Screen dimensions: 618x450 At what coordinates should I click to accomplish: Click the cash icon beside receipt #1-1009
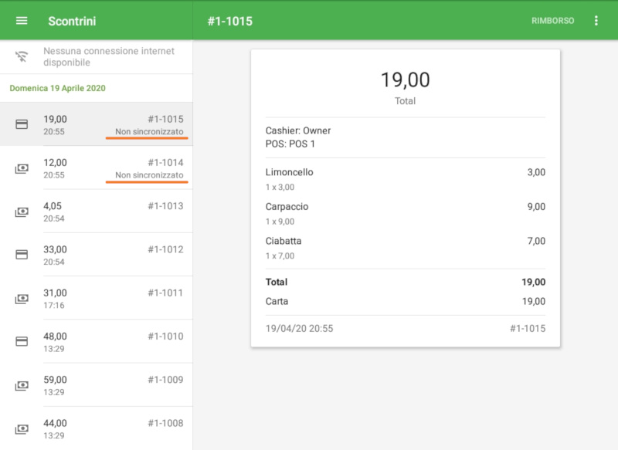point(22,385)
